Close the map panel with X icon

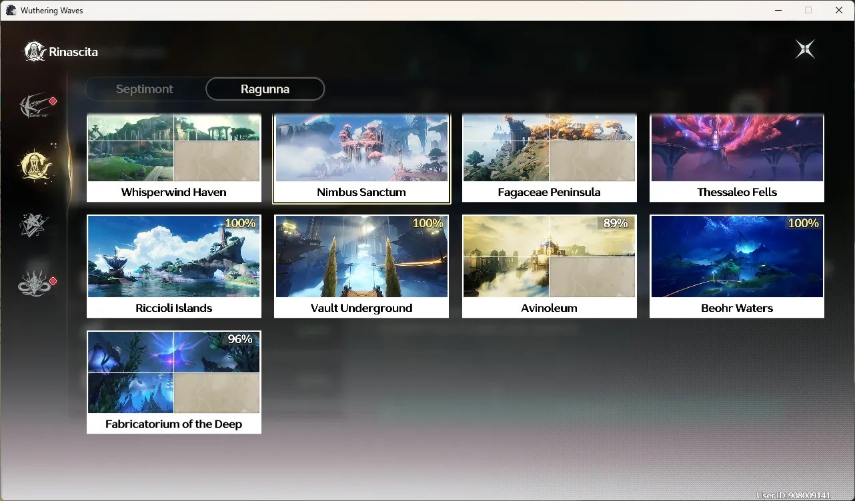[805, 49]
